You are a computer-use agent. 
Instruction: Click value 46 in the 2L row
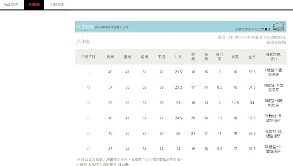click(x=110, y=118)
